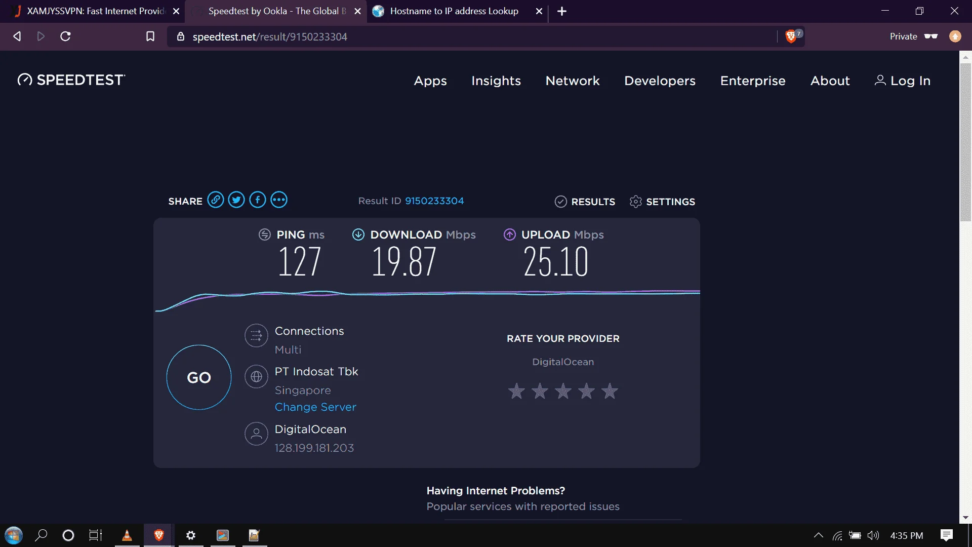Screen dimensions: 972x547
Task: Rate the provider one star
Action: tap(516, 391)
